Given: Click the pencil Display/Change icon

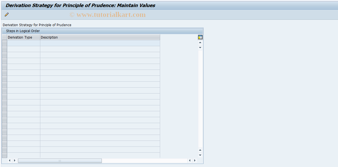Looking at the screenshot, I should pos(7,15).
